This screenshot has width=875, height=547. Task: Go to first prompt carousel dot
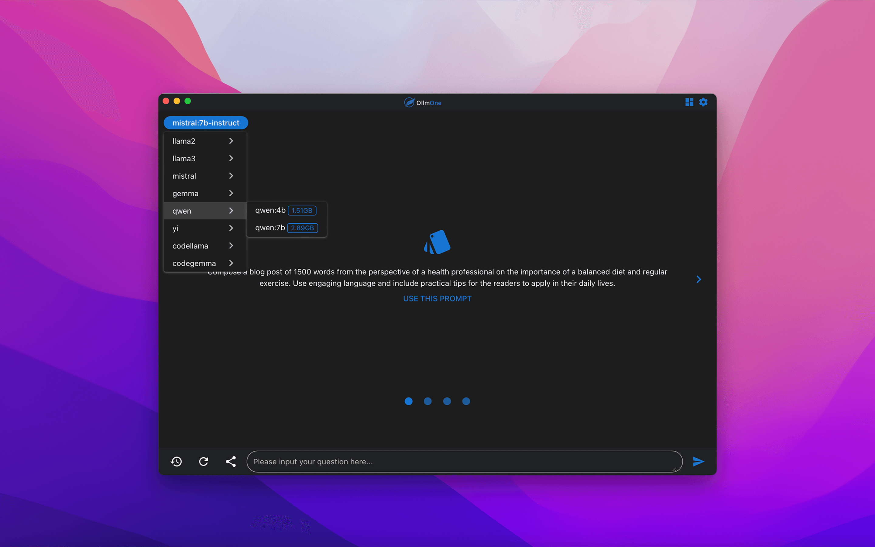pos(409,401)
